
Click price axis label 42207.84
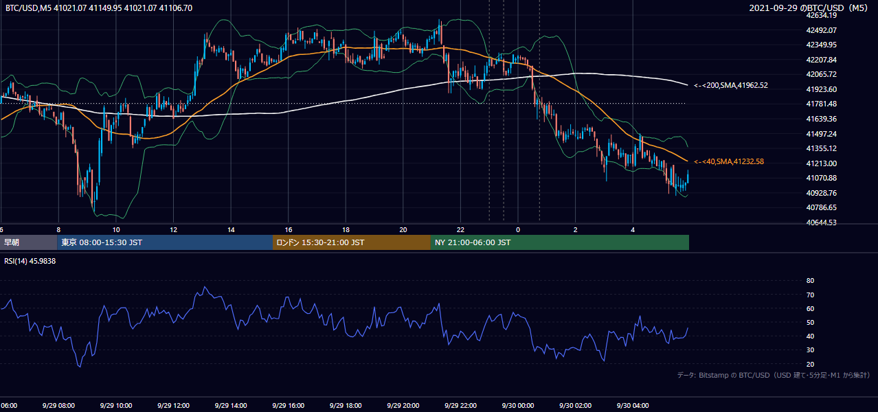click(x=821, y=60)
